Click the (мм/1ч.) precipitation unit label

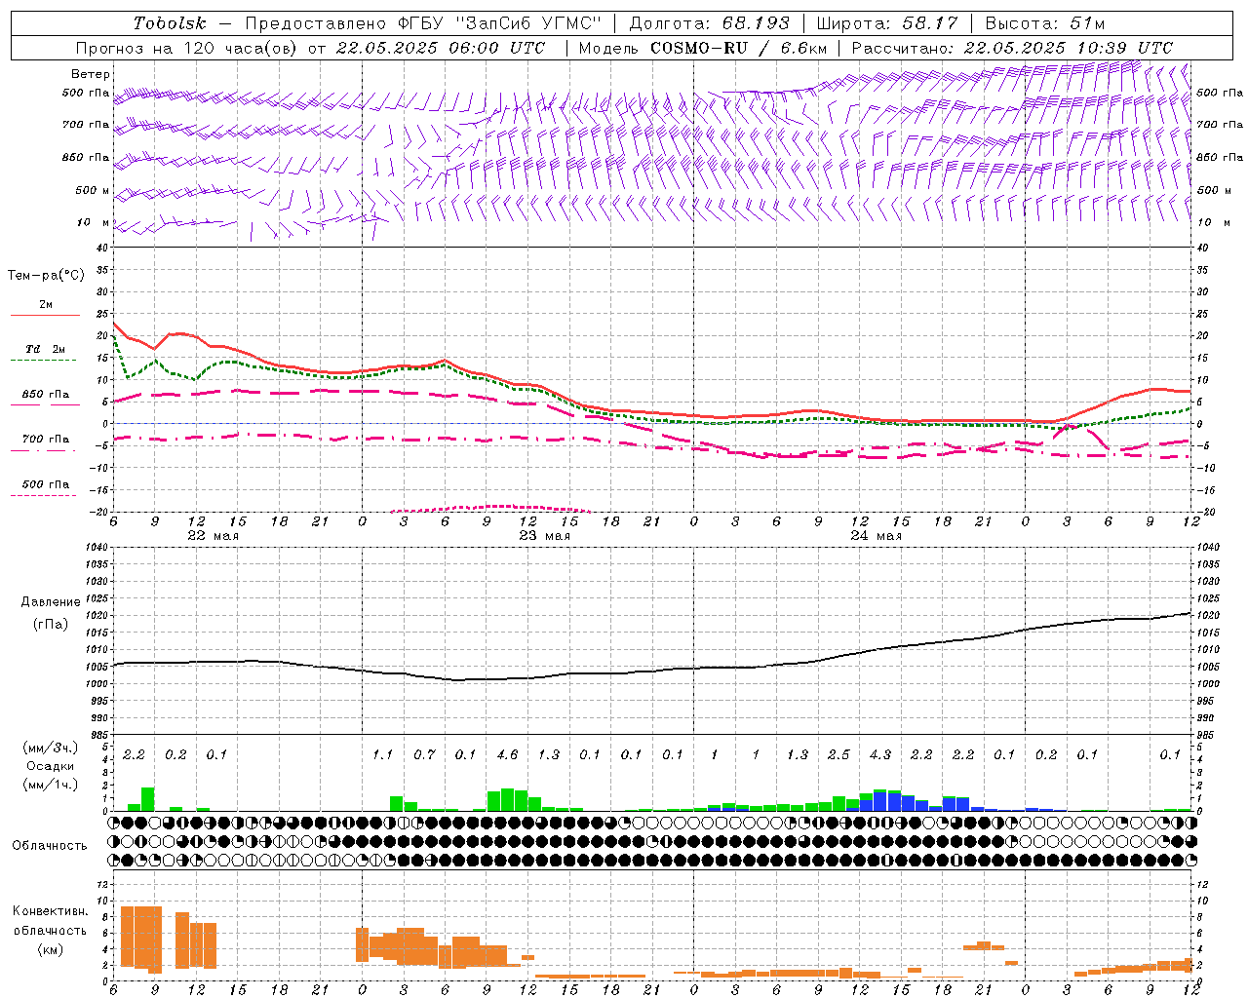point(51,786)
